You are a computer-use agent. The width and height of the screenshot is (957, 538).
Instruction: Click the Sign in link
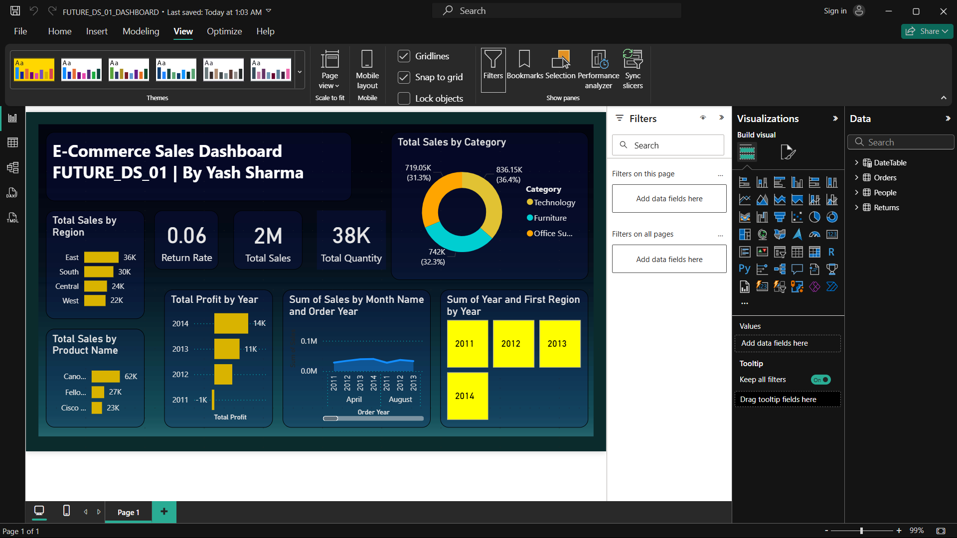pos(835,11)
